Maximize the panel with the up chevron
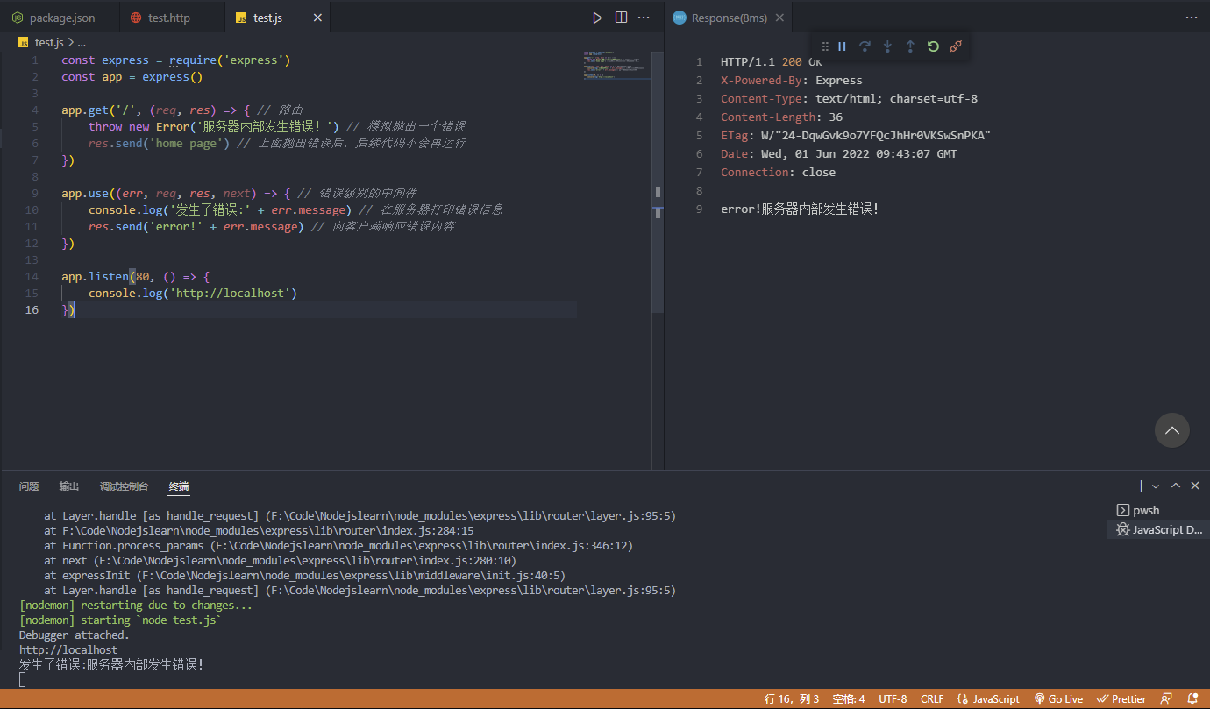The width and height of the screenshot is (1210, 709). click(1176, 486)
